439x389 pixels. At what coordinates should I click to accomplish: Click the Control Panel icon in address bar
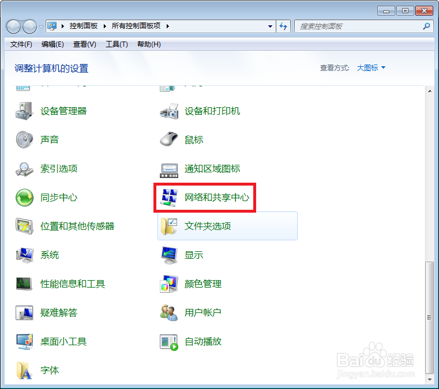(52, 27)
